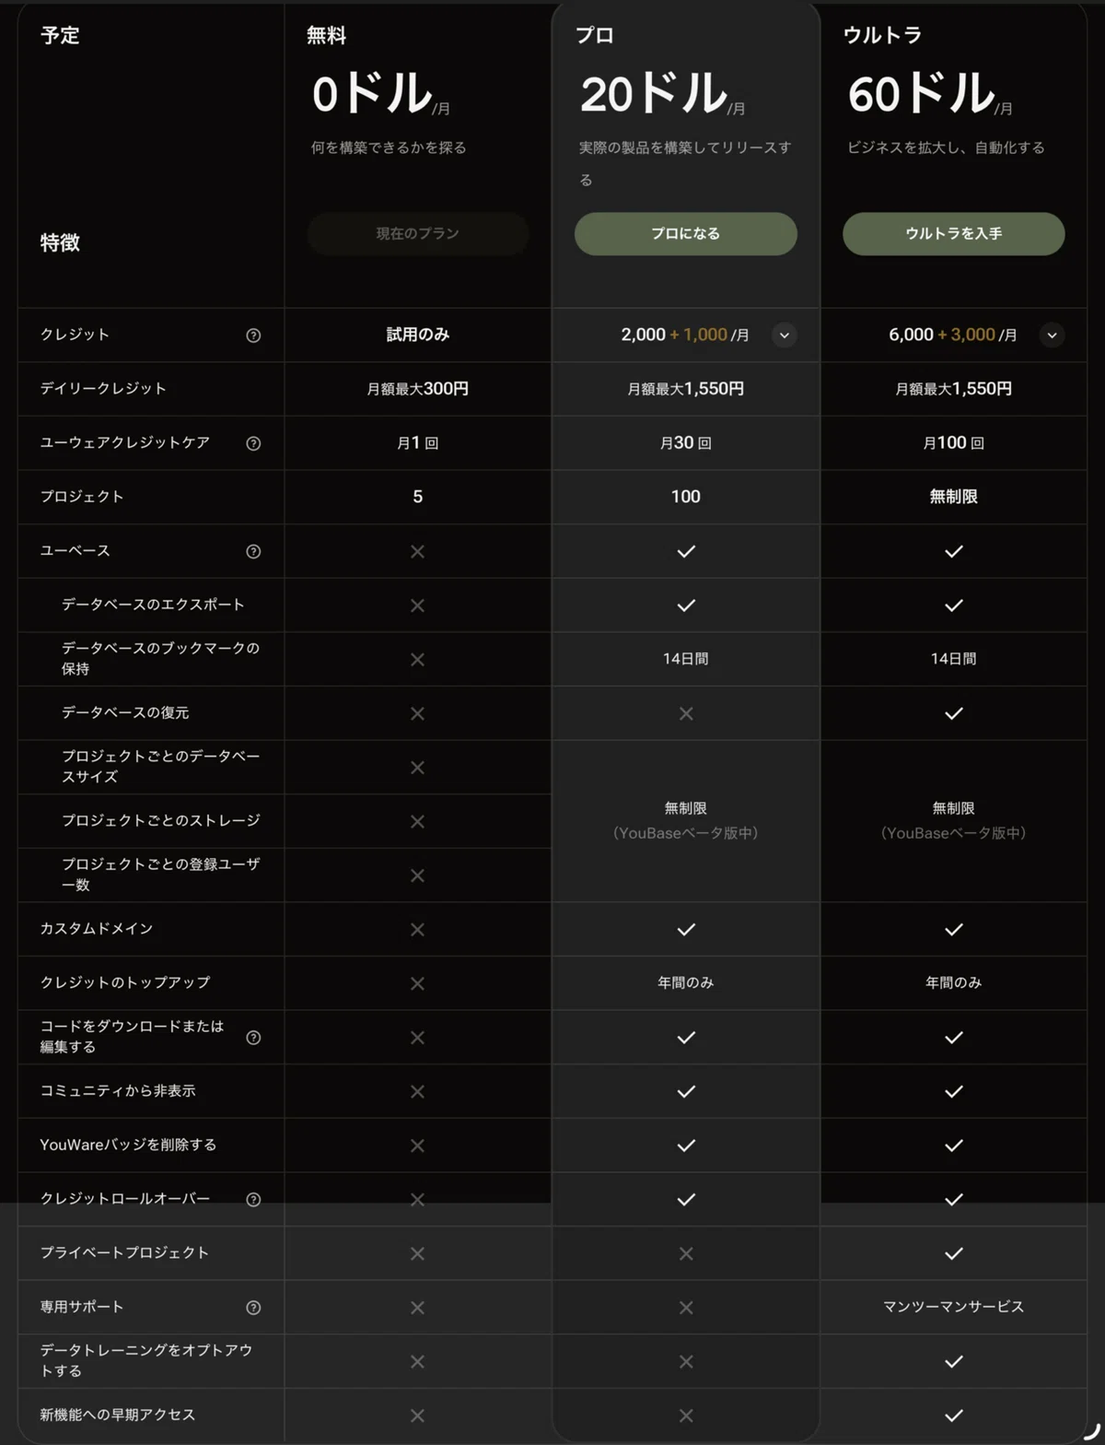The width and height of the screenshot is (1105, 1445).
Task: Click the プロになる upgrade button
Action: coord(686,234)
